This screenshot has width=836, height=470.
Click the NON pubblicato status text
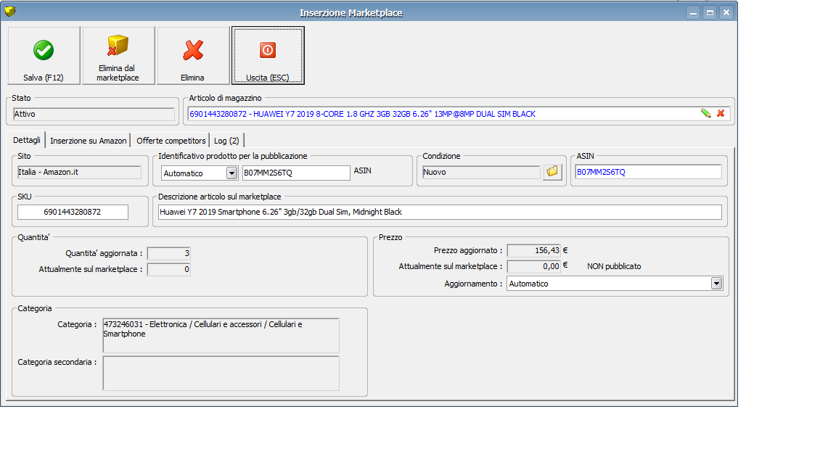pyautogui.click(x=614, y=266)
